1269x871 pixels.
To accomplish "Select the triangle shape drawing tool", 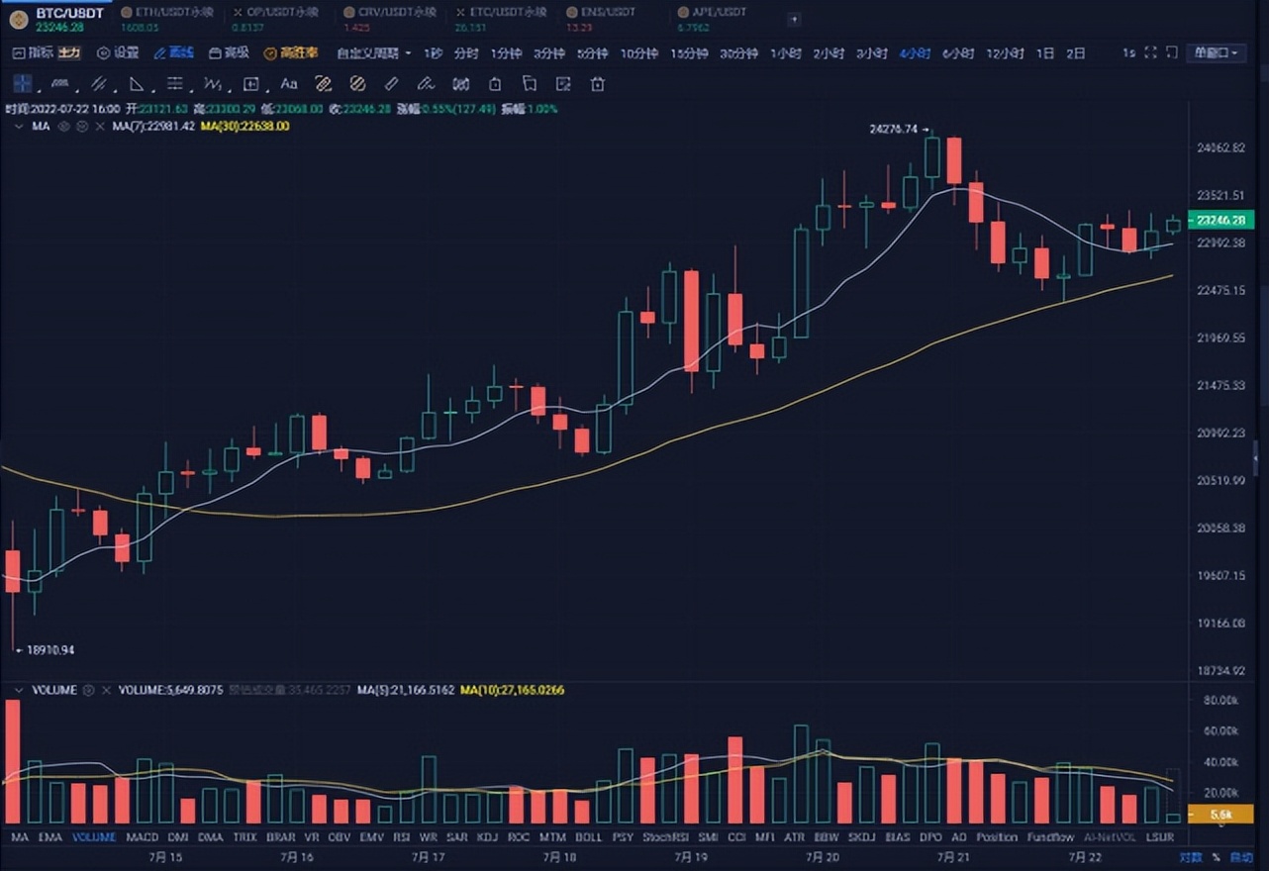I will coord(137,84).
